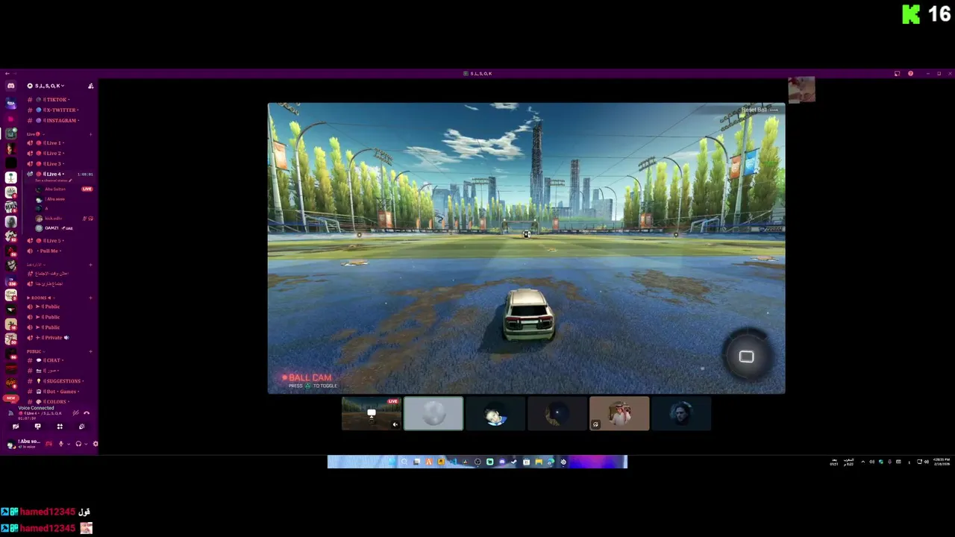Add a channel to the ROOMS category
Screen dimensions: 955x537
tap(91, 298)
